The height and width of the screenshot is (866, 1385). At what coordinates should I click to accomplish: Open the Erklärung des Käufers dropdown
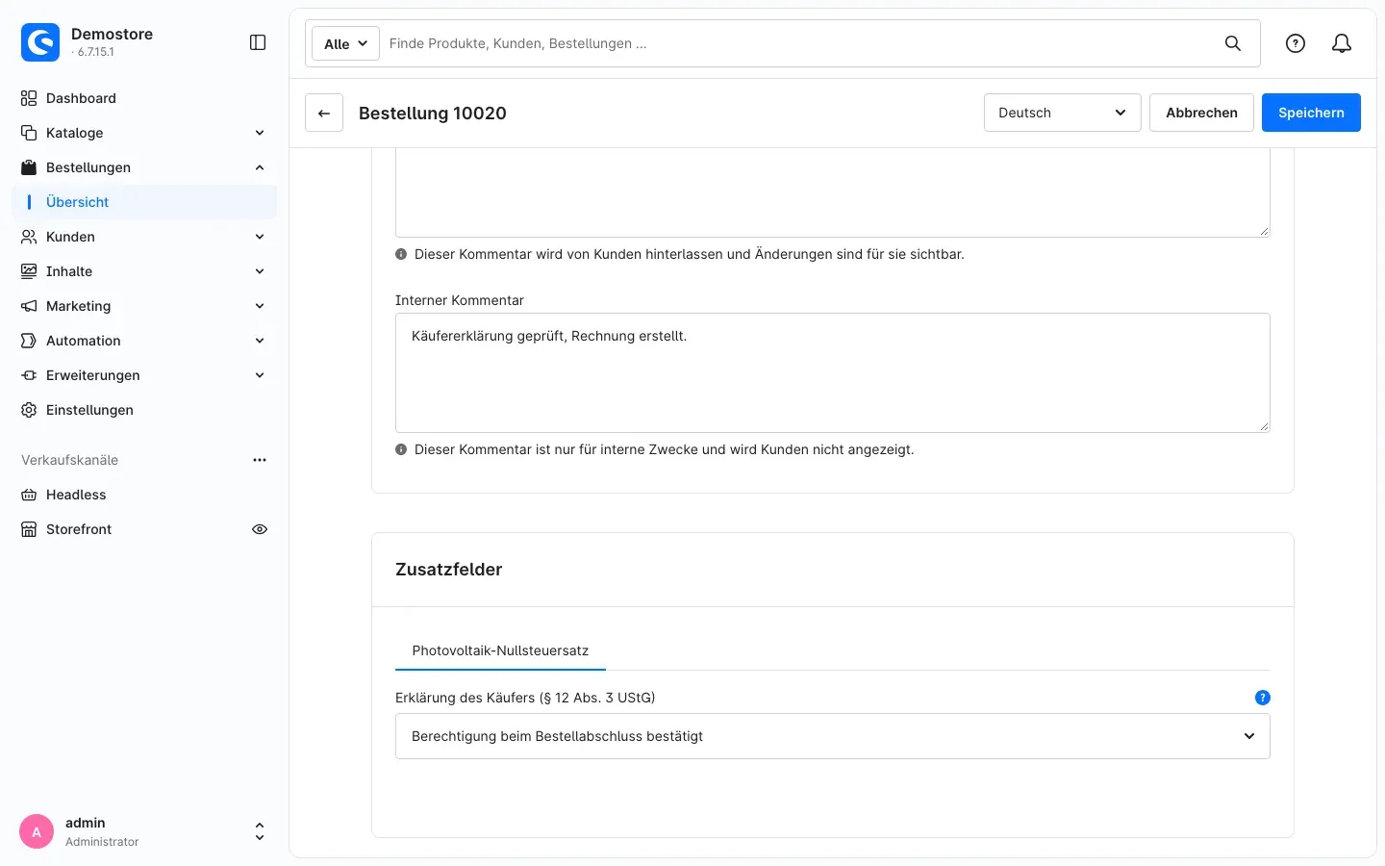832,736
